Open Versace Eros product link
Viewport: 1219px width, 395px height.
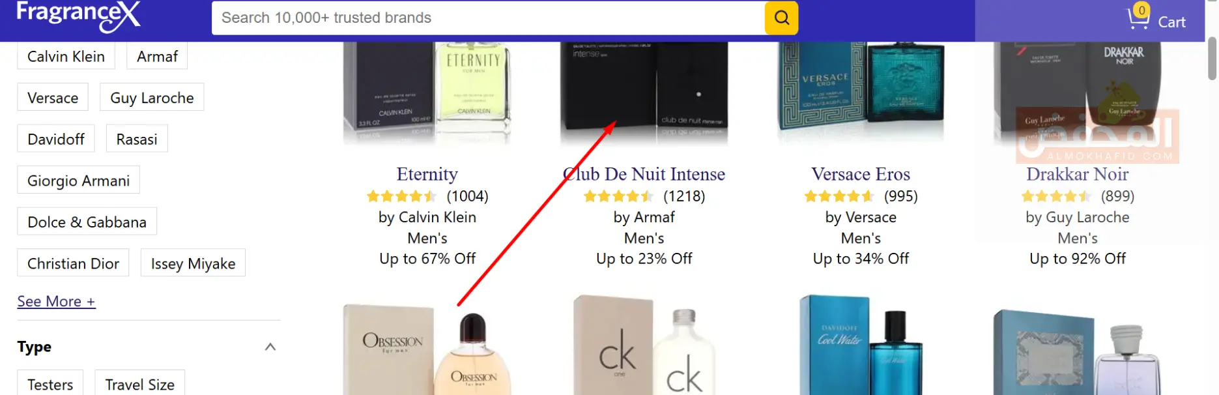point(861,174)
